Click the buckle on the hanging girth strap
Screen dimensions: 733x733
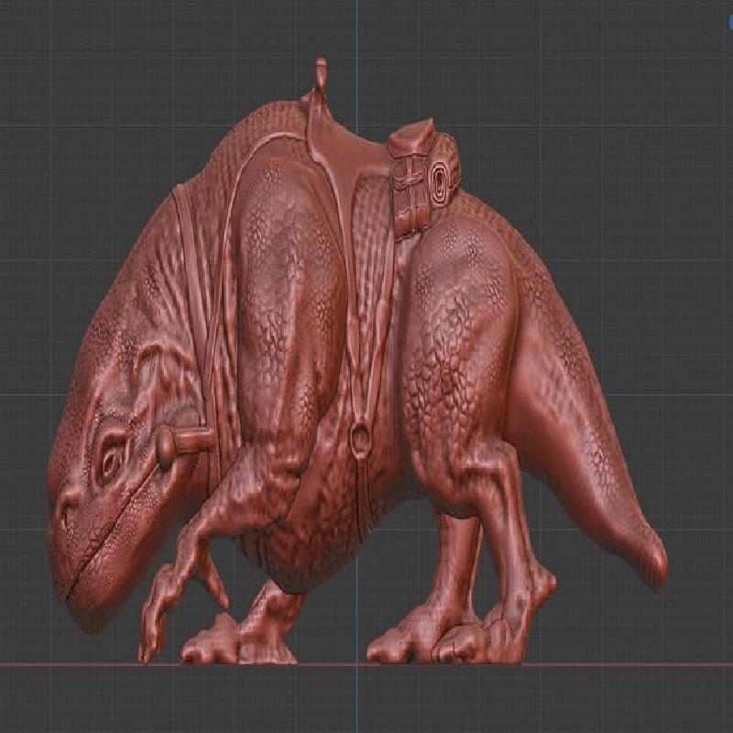click(361, 442)
